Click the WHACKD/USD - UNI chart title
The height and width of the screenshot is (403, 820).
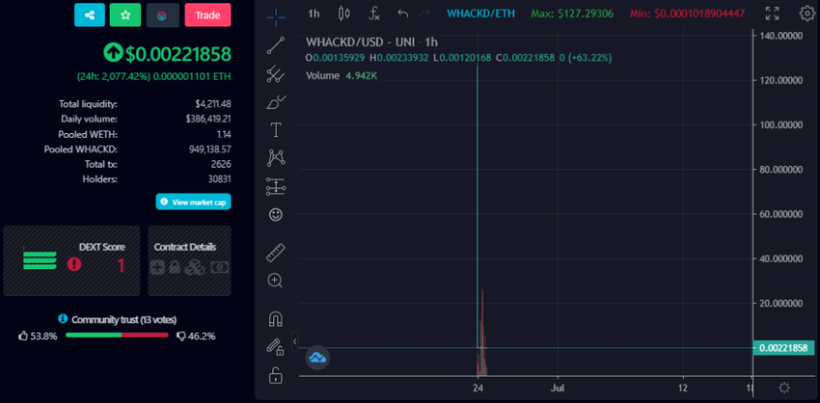click(371, 42)
